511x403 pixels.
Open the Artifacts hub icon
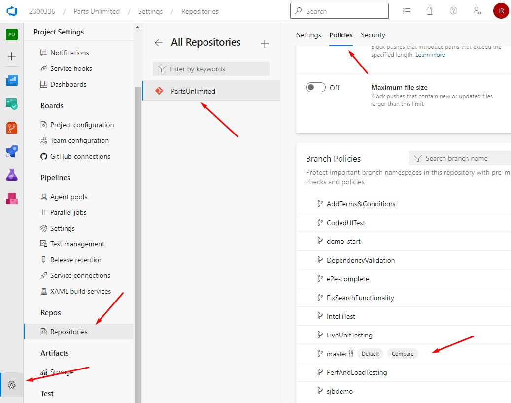coord(12,199)
